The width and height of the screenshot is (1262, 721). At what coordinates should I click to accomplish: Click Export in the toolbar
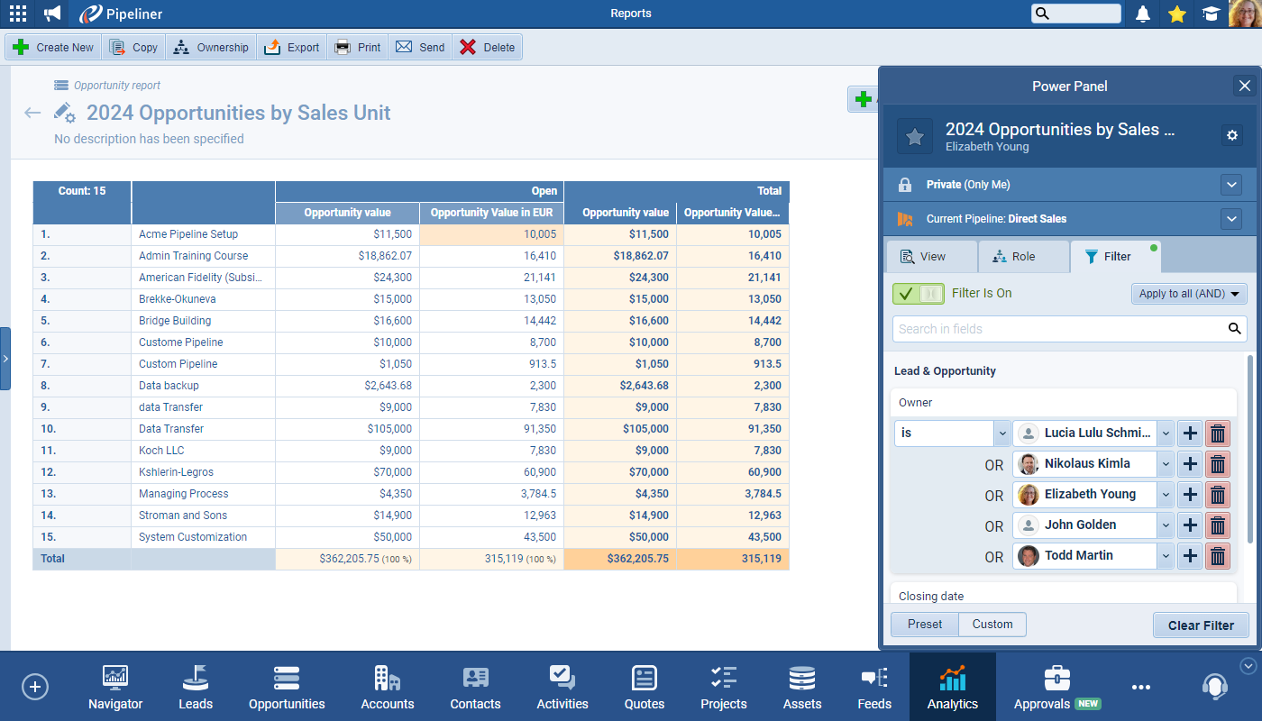pos(292,48)
